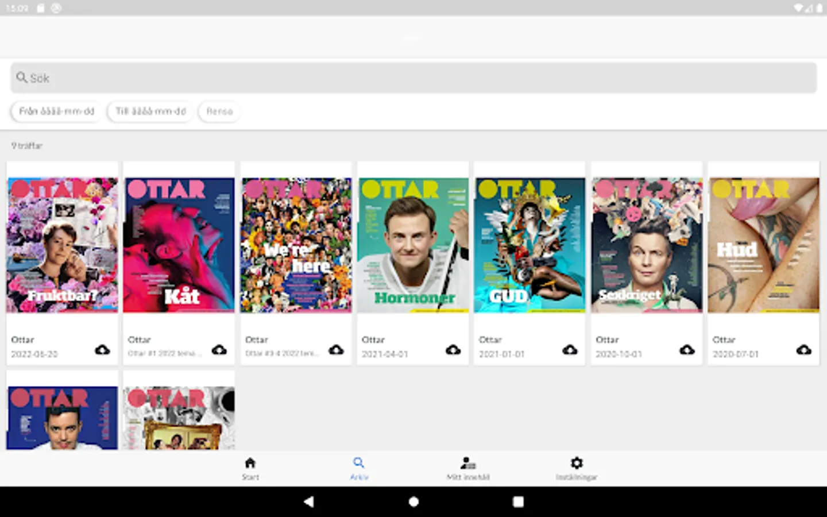Viewport: 827px width, 517px height.
Task: Open the Arkiv tab
Action: click(x=359, y=468)
